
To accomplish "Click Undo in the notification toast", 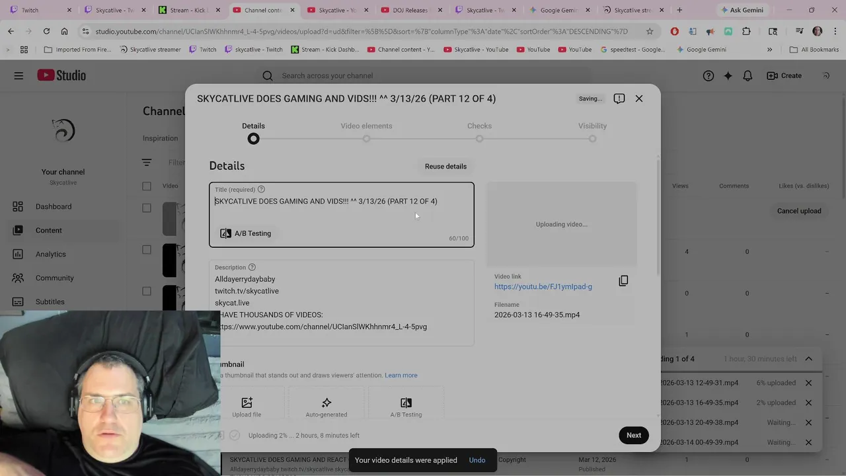I will [x=477, y=460].
